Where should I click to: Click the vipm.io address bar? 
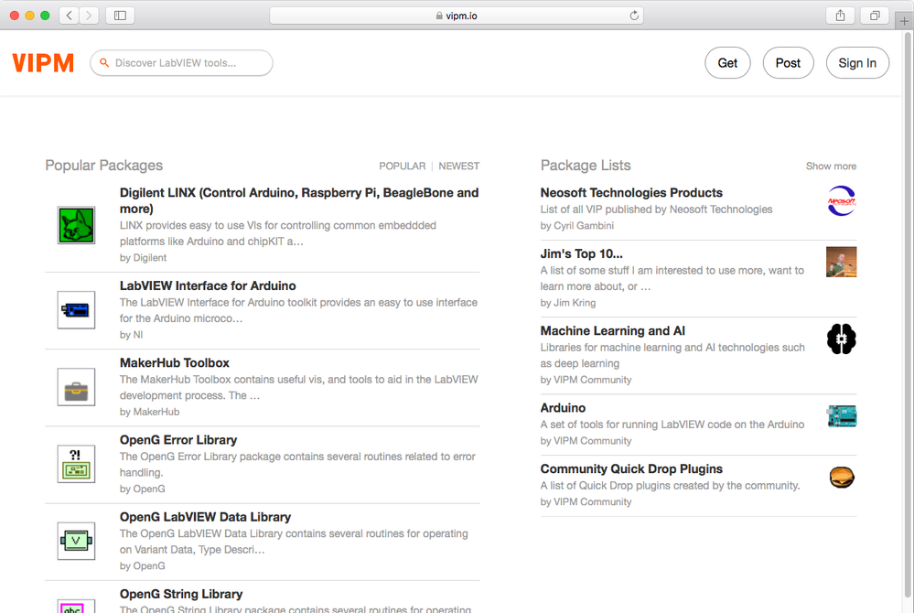pos(457,16)
